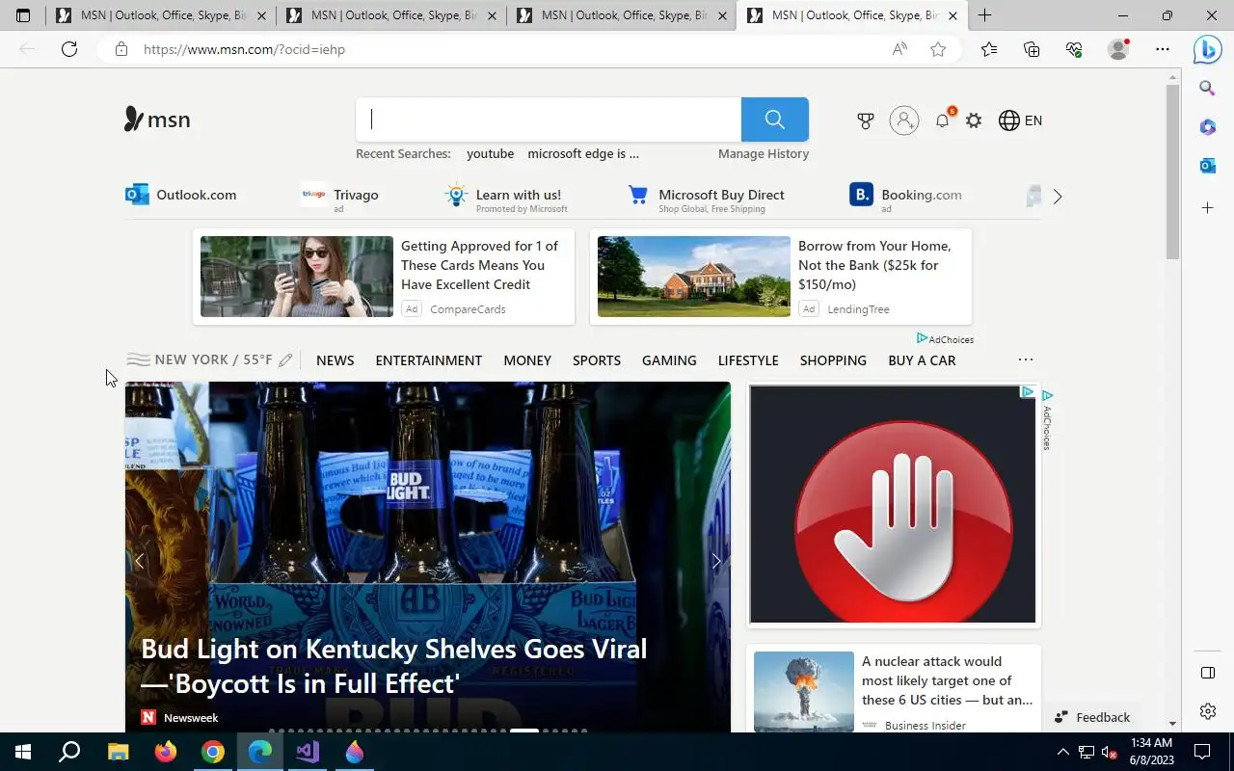
Task: Click the blue search button
Action: (x=775, y=120)
